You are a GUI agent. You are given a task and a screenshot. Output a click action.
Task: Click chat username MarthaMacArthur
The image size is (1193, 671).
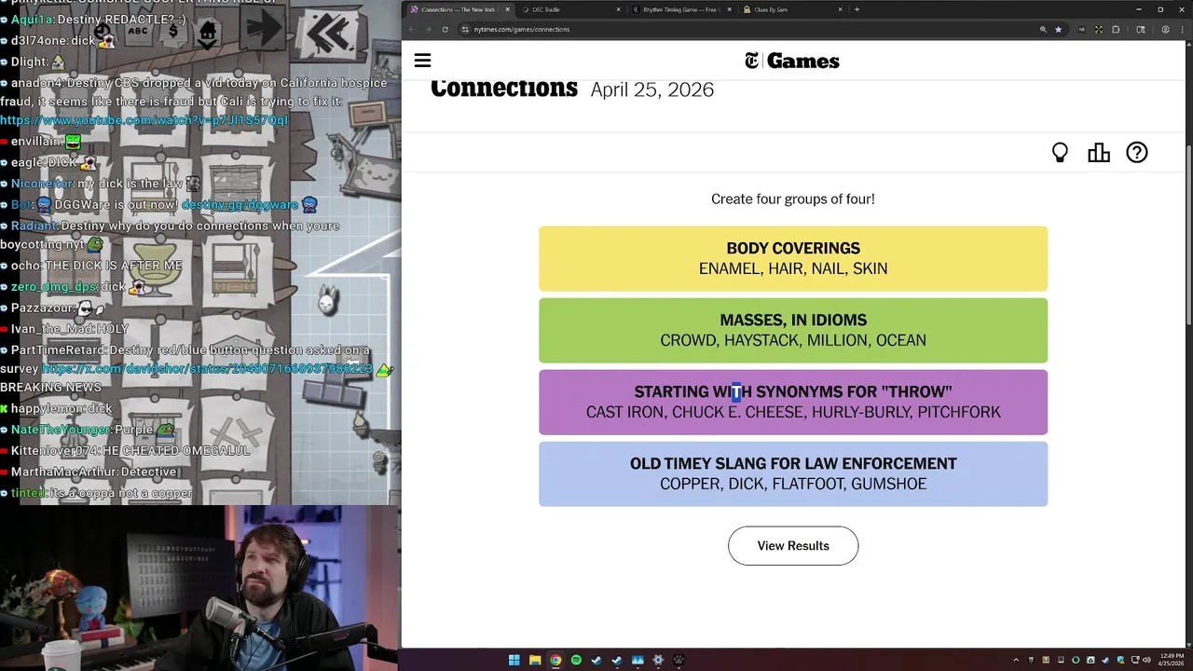(64, 472)
